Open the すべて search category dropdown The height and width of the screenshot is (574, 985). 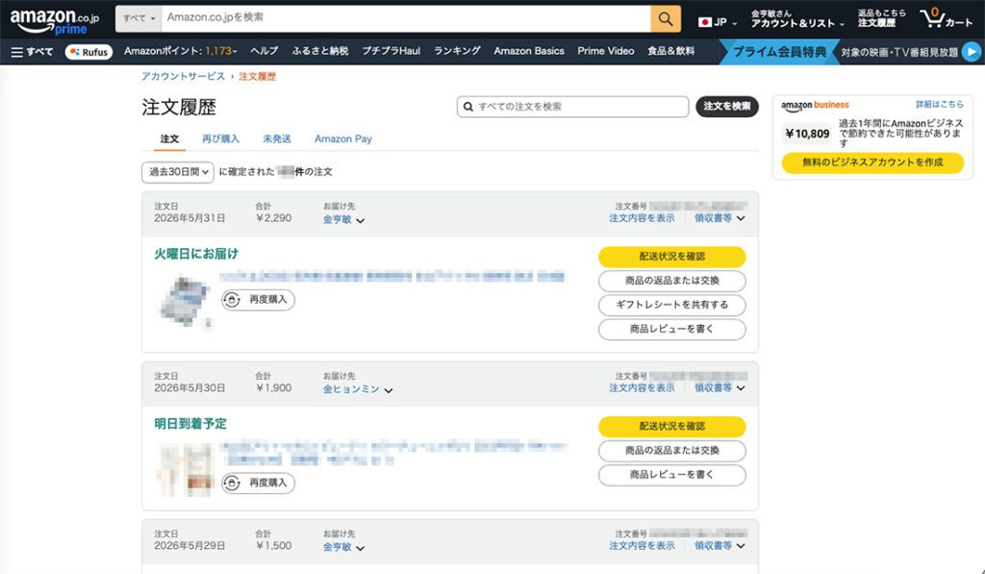click(139, 19)
